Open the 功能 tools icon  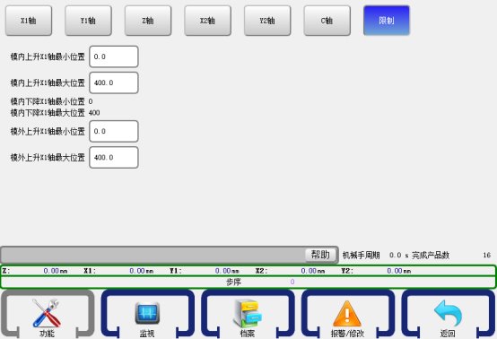coord(47,314)
